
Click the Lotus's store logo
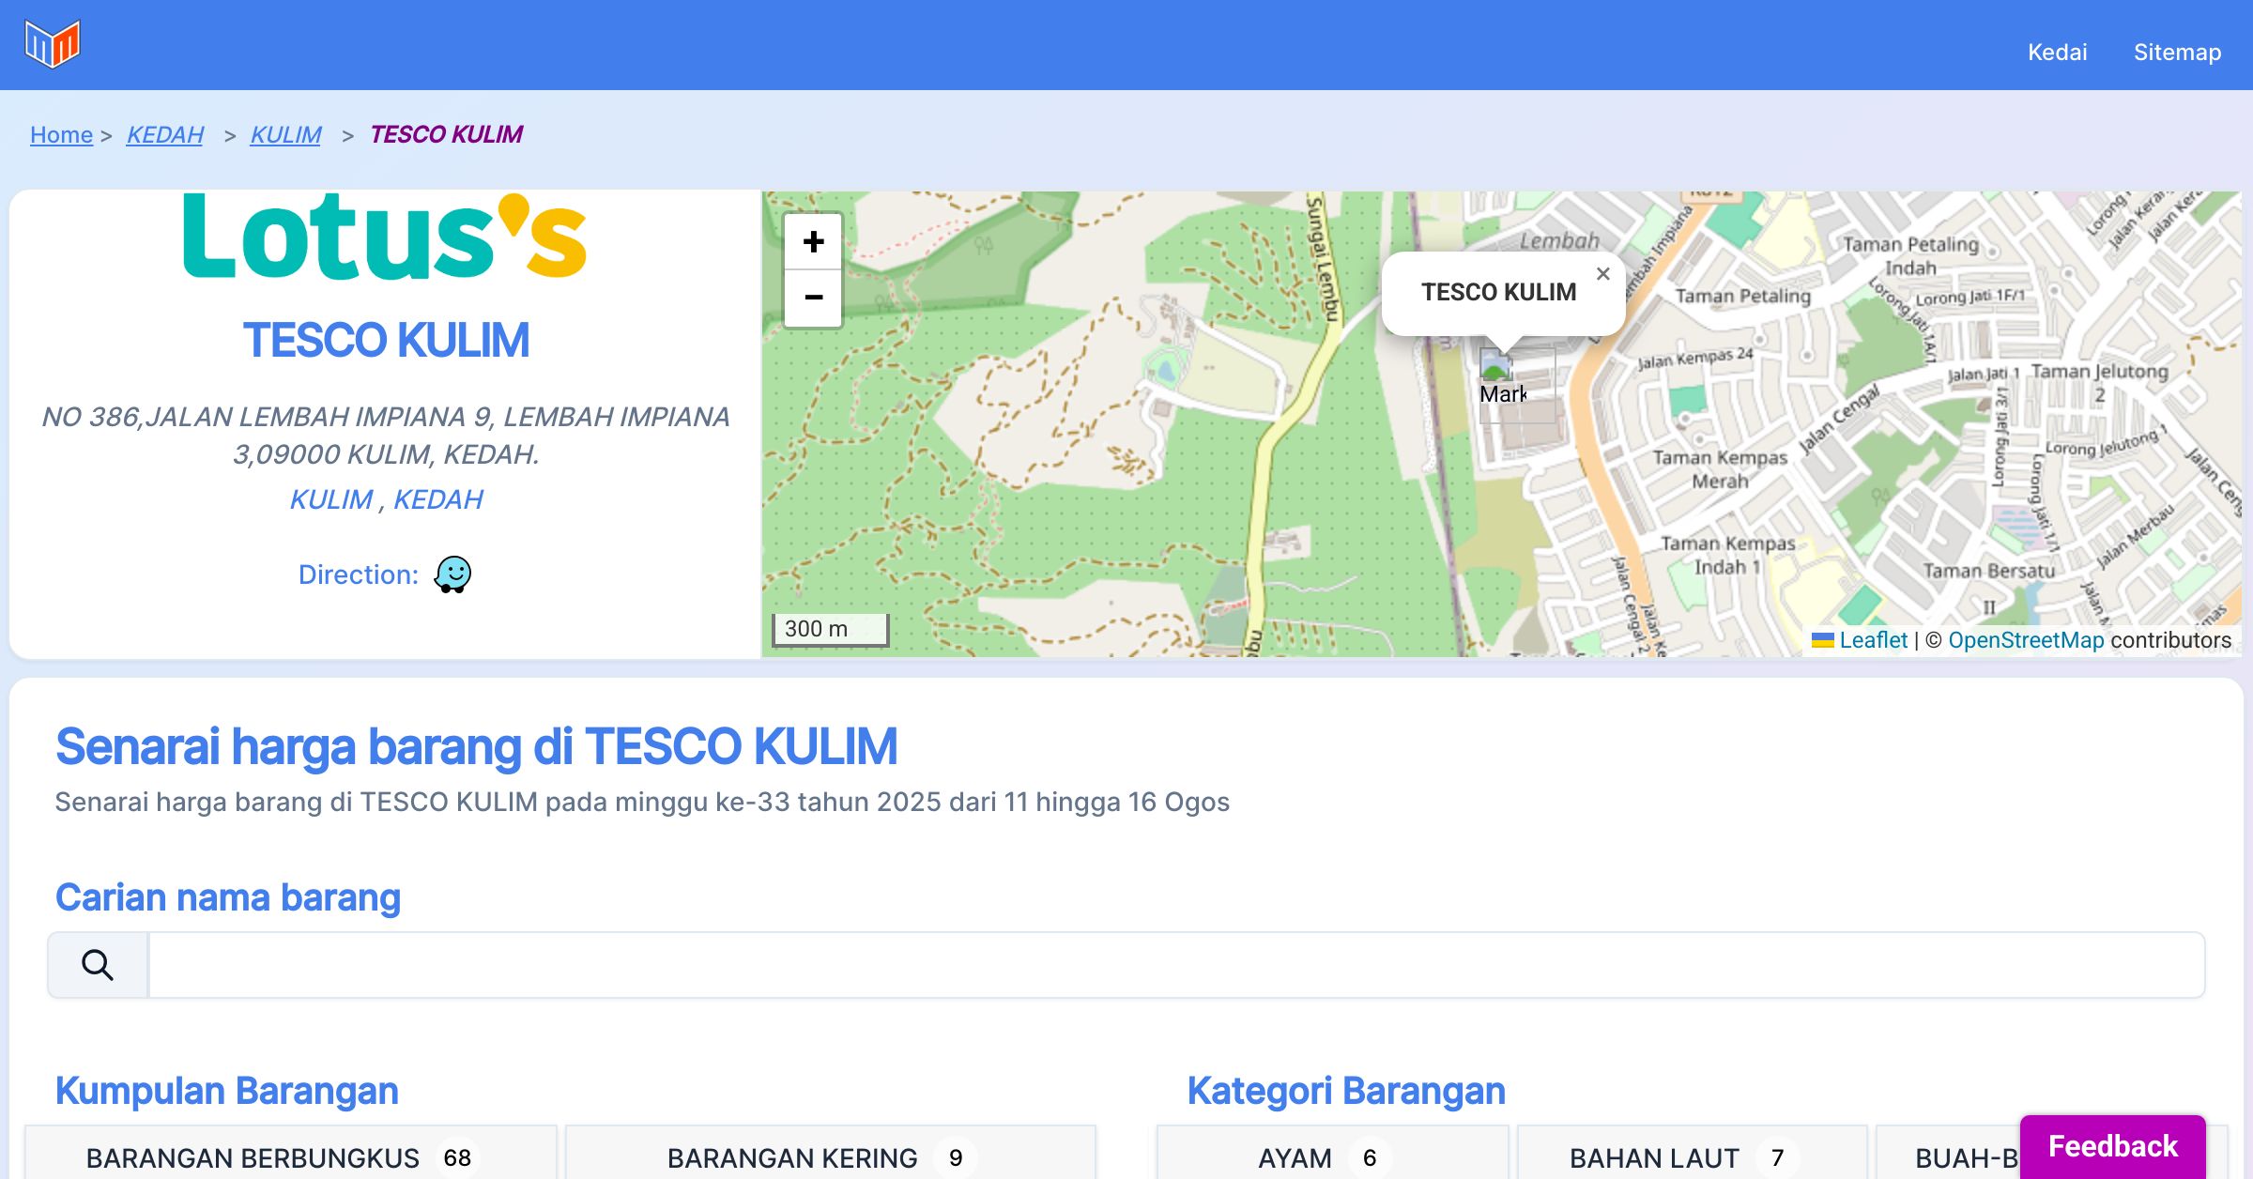[x=385, y=237]
